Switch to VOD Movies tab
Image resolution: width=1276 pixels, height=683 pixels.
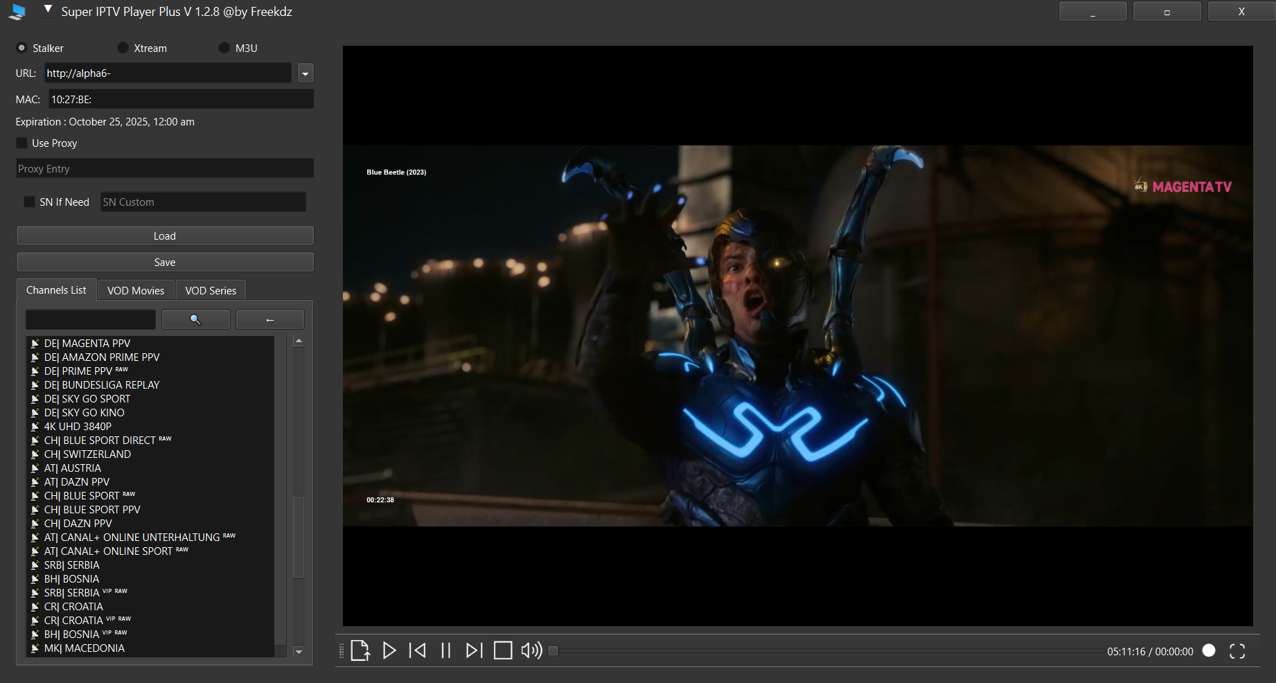136,291
